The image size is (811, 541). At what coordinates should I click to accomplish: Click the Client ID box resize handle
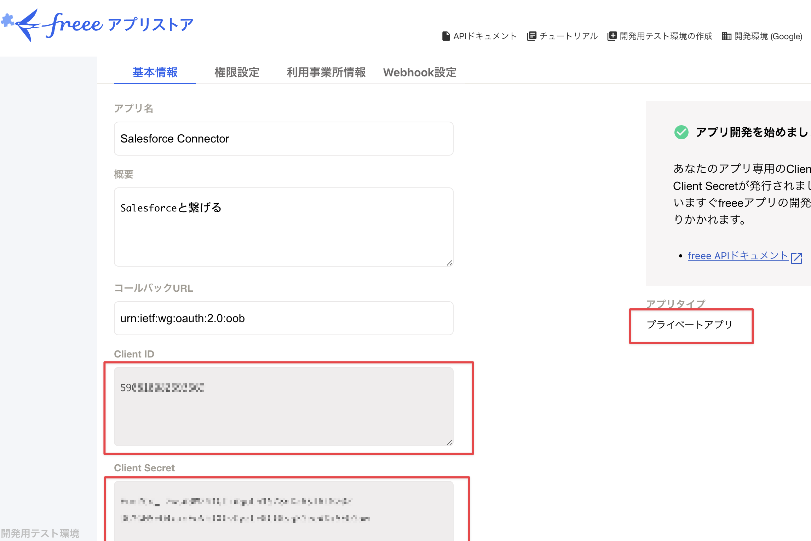click(449, 442)
